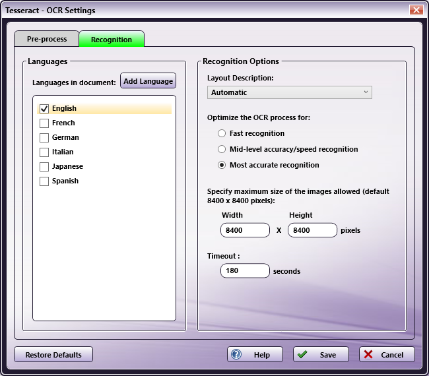Enable Japanese language checkbox

(x=44, y=166)
